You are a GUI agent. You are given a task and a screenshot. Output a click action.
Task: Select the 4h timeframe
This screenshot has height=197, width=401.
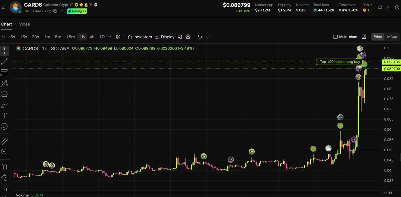92,37
